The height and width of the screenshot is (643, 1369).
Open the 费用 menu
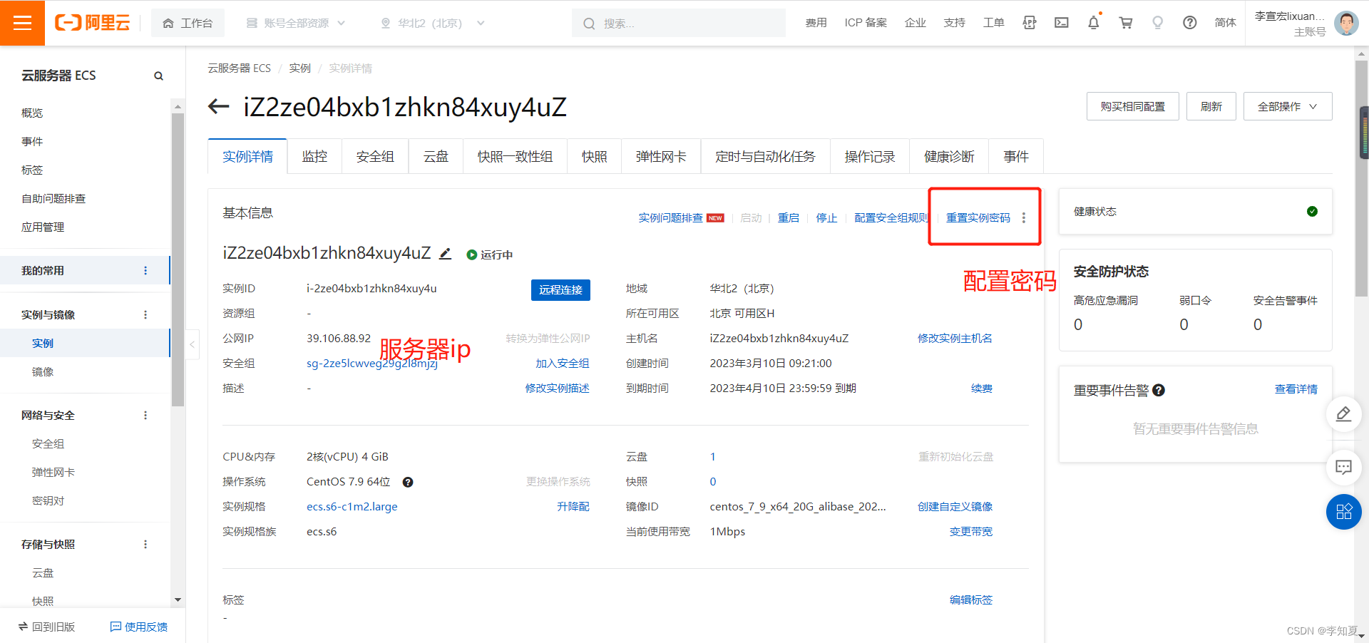pos(816,23)
